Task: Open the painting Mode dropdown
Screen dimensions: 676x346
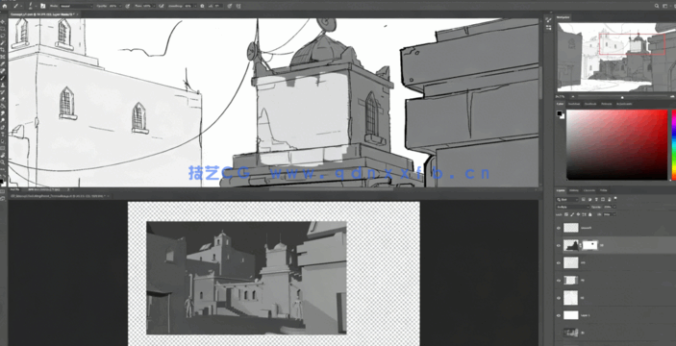Action: pos(76,6)
